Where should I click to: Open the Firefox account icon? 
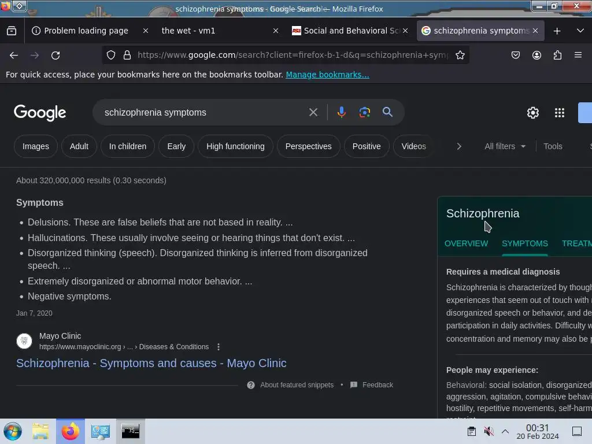(x=536, y=55)
